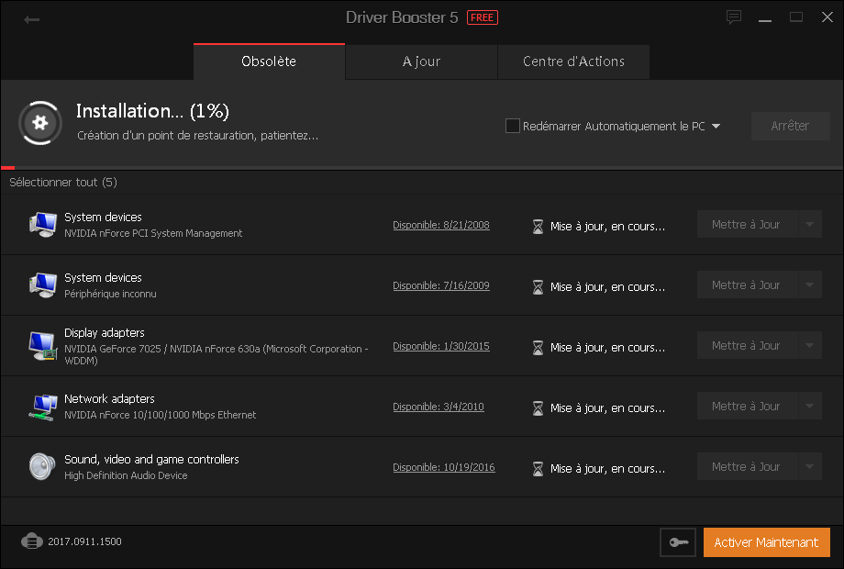This screenshot has height=569, width=844.
Task: Click the Périphérique inconnu device icon
Action: click(42, 284)
